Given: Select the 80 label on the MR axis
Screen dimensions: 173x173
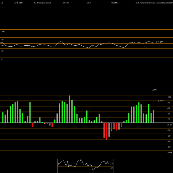Looking at the screenshot, I should click(169, 103).
